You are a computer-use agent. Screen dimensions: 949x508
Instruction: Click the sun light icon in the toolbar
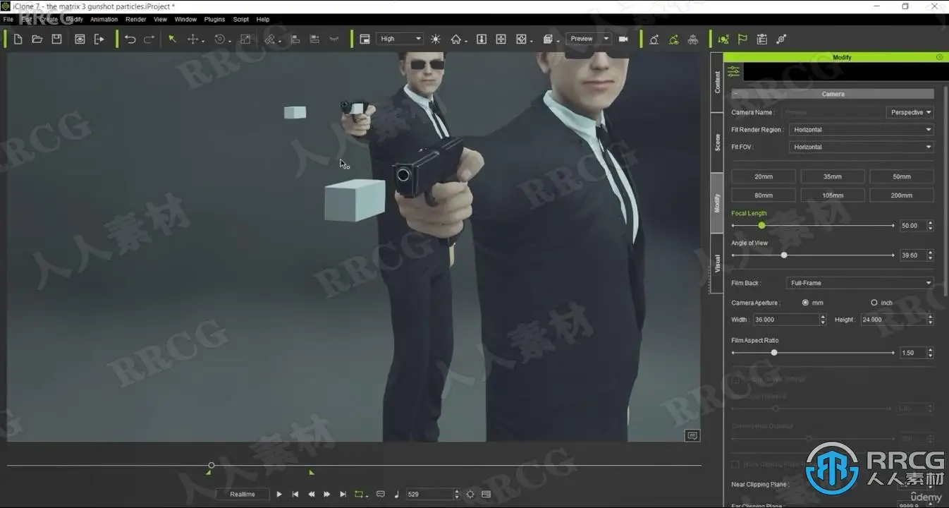click(436, 40)
